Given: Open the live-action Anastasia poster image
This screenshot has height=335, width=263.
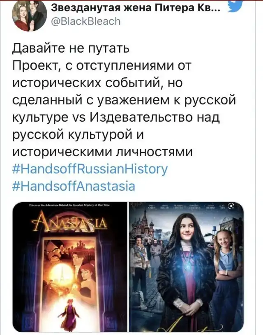Looking at the screenshot, I should coord(186,267).
